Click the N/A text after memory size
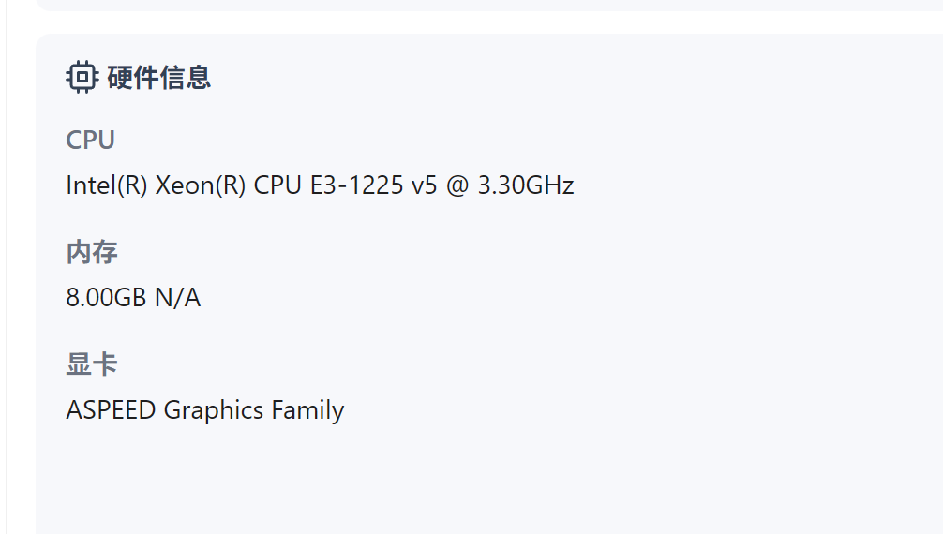This screenshot has height=534, width=943. (x=177, y=298)
